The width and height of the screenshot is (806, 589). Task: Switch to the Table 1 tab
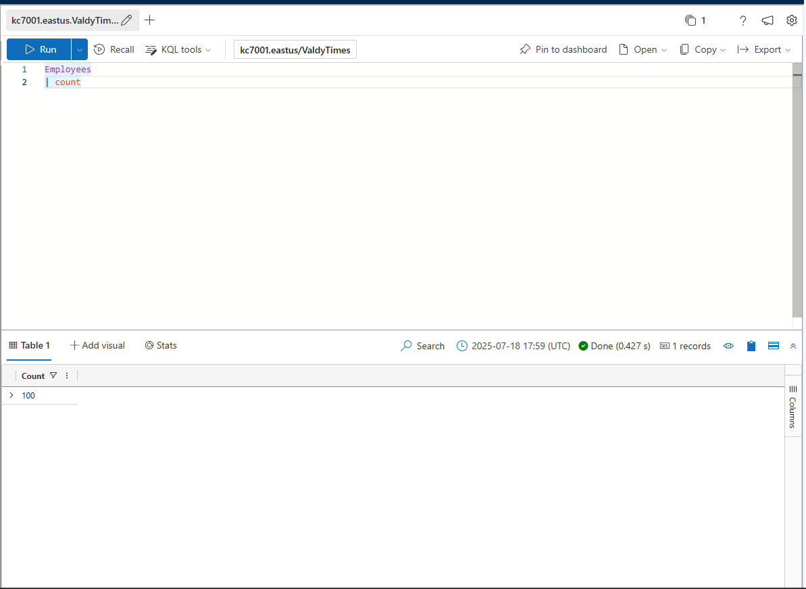29,345
